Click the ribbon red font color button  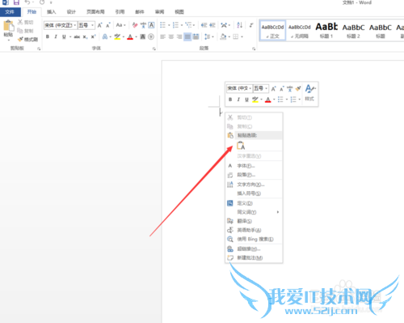tap(130, 36)
